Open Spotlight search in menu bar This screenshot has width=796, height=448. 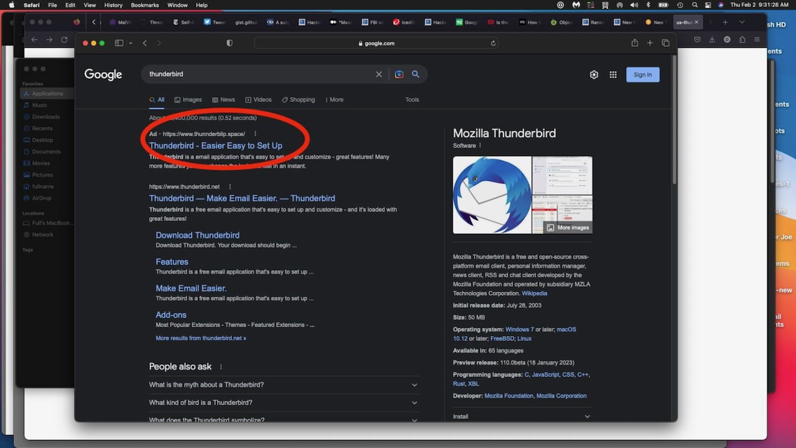tap(695, 5)
